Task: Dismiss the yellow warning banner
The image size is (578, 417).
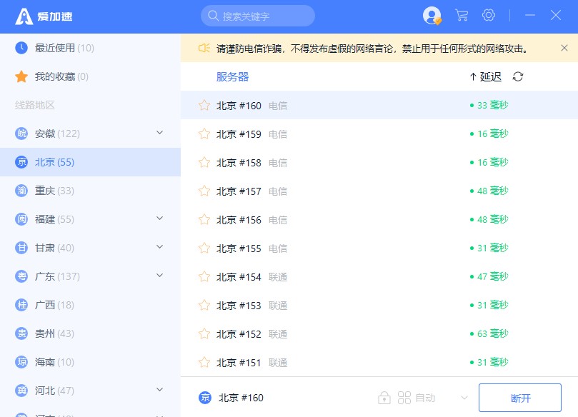Action: tap(564, 49)
